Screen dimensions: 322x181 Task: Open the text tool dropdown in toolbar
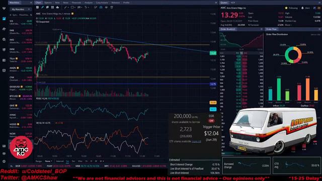tap(87, 7)
